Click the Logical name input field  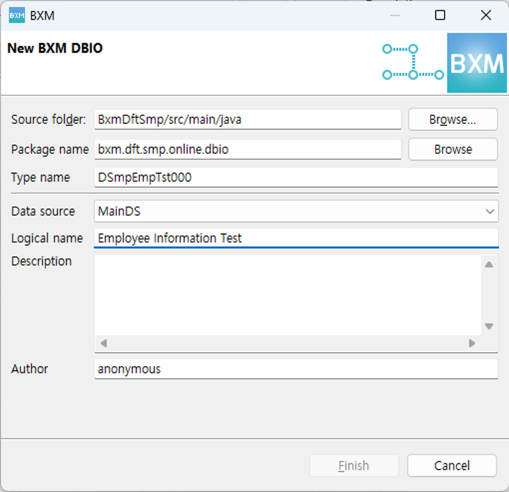point(296,238)
